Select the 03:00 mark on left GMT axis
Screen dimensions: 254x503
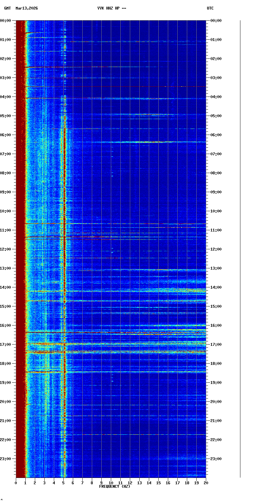pos(5,78)
